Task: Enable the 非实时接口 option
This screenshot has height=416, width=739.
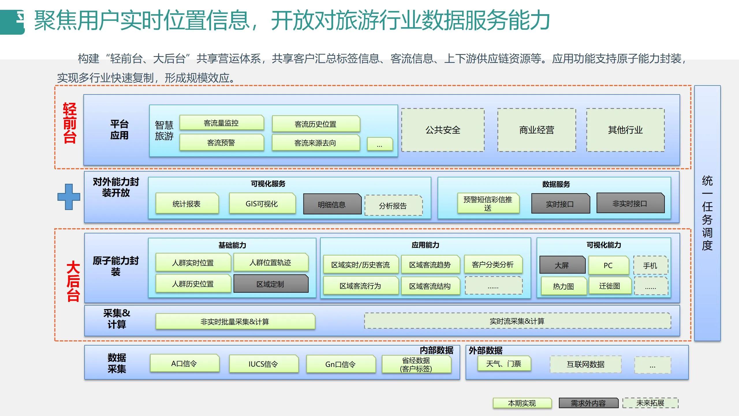Action: 631,203
